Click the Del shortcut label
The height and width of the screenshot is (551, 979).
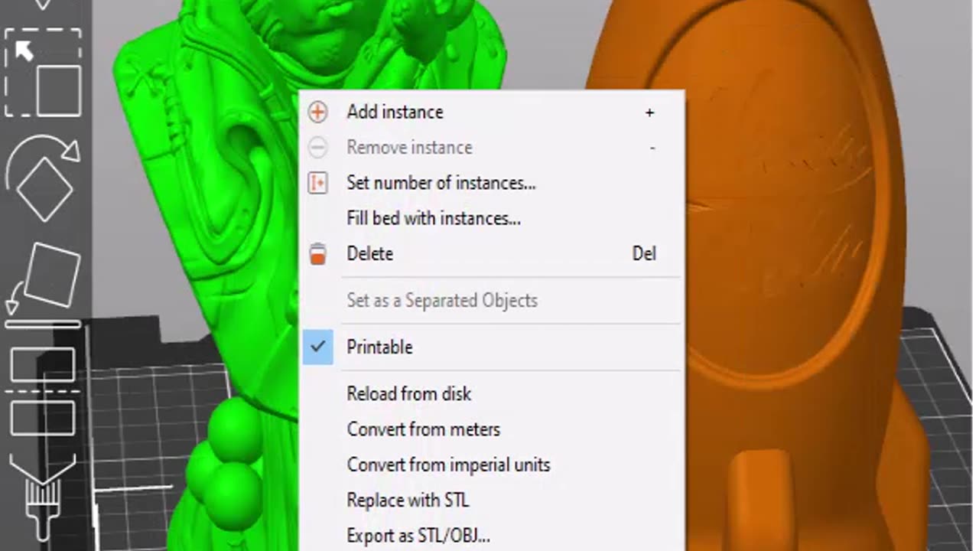644,253
